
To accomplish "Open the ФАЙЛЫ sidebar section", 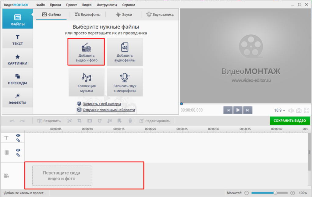I will (x=18, y=19).
